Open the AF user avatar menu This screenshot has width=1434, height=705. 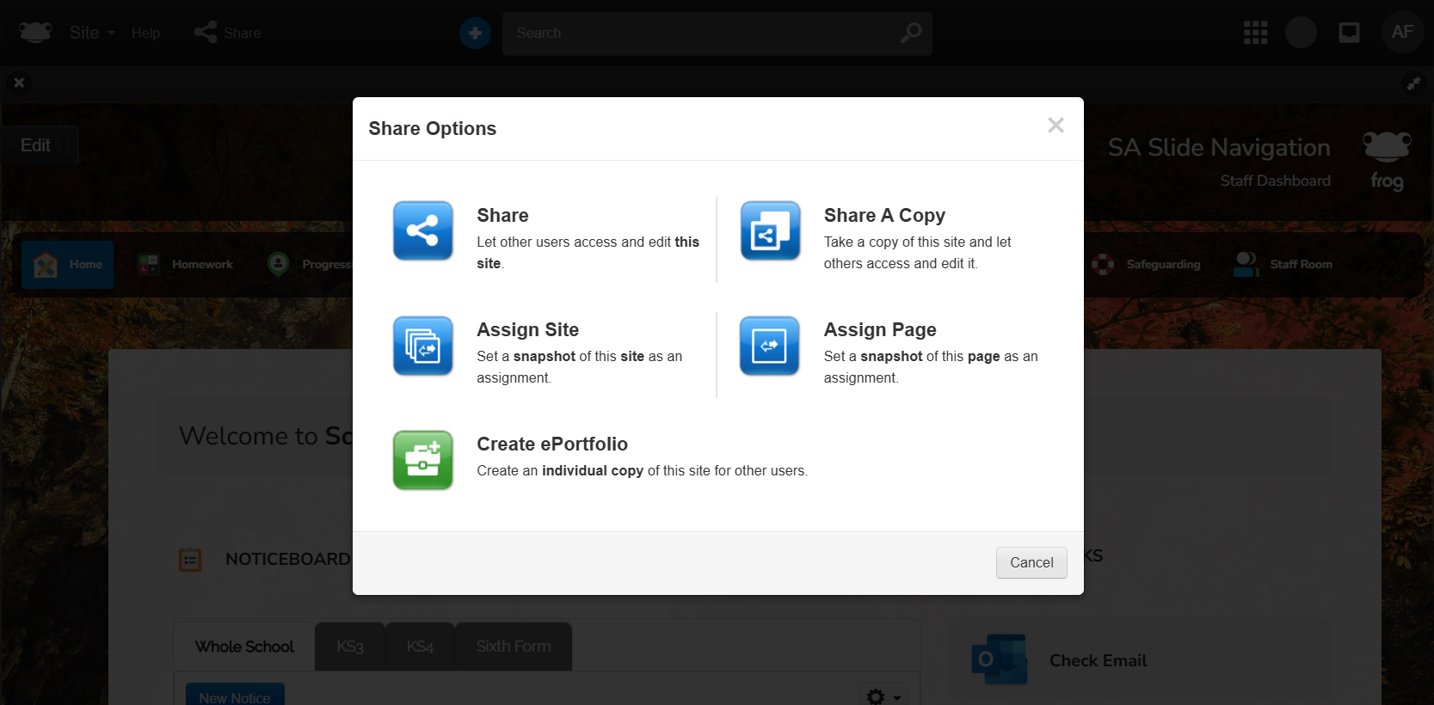point(1402,32)
